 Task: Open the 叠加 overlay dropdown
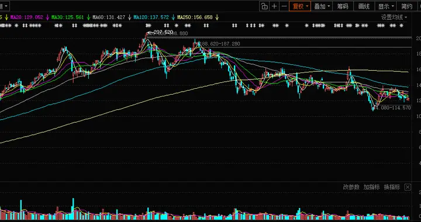pos(322,6)
